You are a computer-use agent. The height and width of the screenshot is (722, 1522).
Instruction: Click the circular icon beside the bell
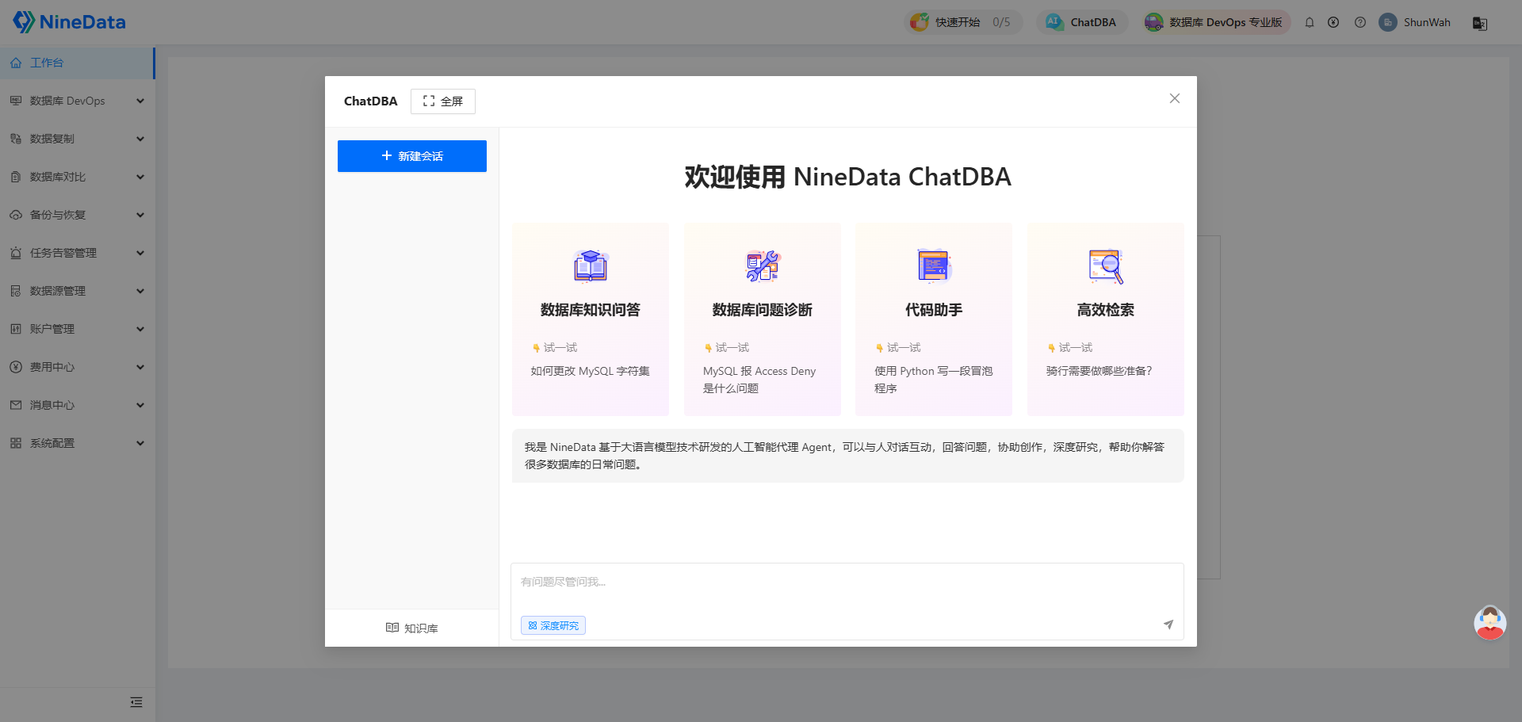pyautogui.click(x=1333, y=22)
